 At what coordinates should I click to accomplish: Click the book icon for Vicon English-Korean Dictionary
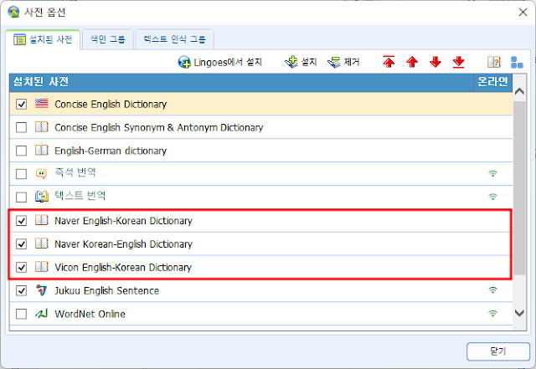42,266
